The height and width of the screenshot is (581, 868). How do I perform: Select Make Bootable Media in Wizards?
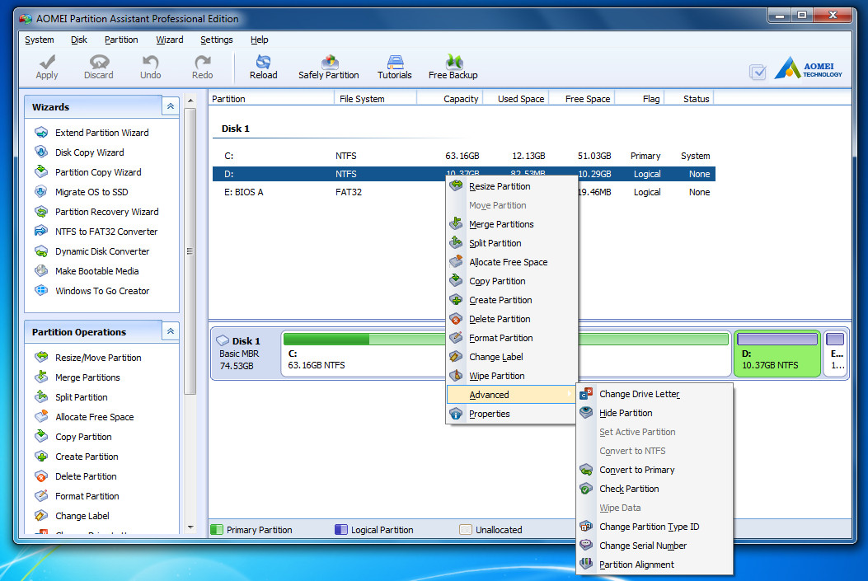coord(96,271)
